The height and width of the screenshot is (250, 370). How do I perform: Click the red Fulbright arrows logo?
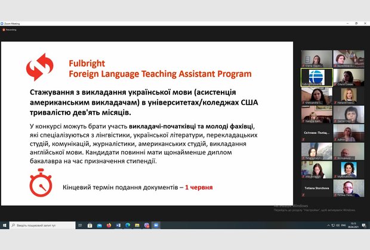(39, 67)
